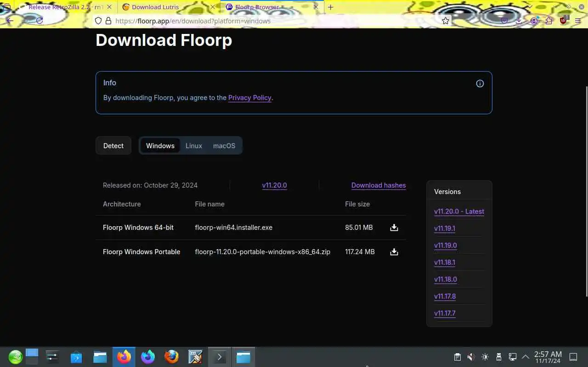
Task: Launch the Discover software store
Action: pyautogui.click(x=76, y=357)
